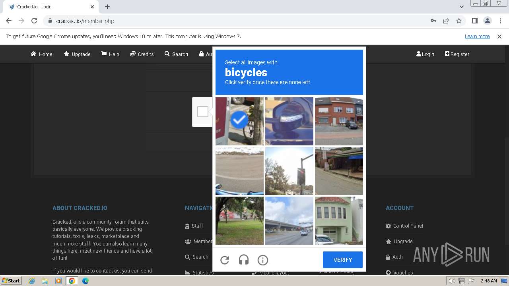Tick the reCAPTCHA checkbox
Screen dimensions: 509x286
pyautogui.click(x=203, y=112)
